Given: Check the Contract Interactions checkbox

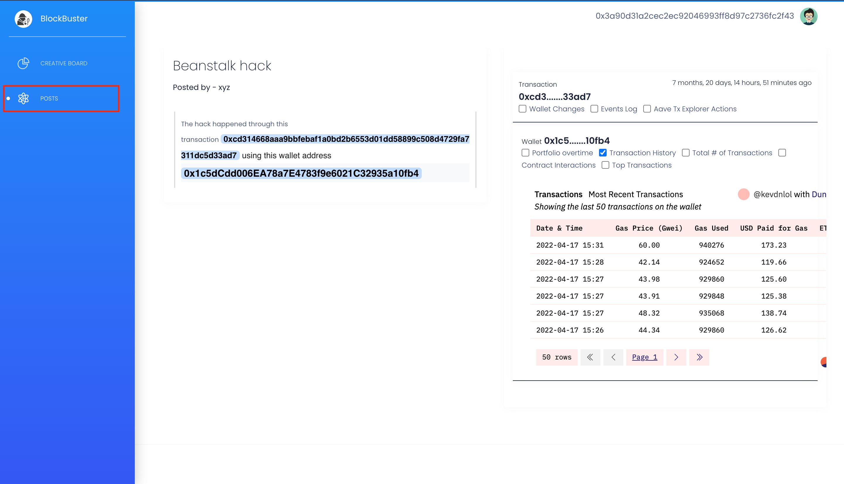Looking at the screenshot, I should click(x=782, y=153).
